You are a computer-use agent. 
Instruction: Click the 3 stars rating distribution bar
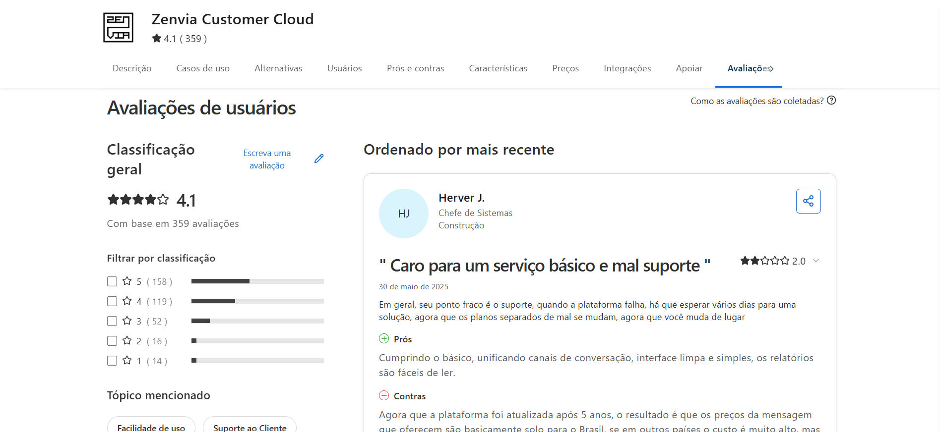[x=257, y=321]
